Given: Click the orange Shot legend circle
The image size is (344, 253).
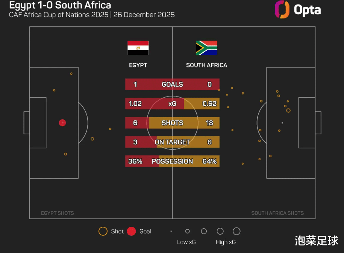Looking at the screenshot, I should (103, 231).
